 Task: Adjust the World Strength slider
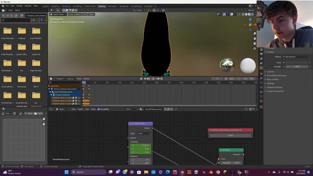pos(296,66)
